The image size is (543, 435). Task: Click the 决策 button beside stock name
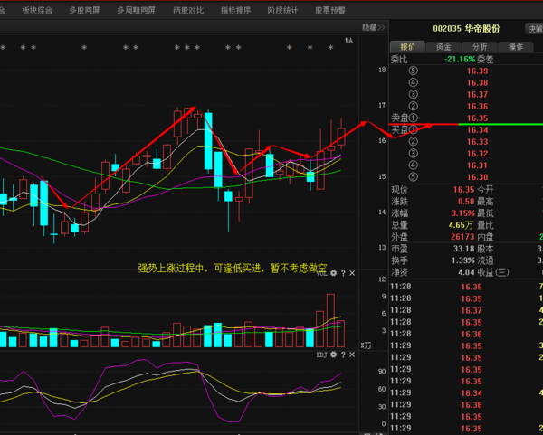coord(535,28)
